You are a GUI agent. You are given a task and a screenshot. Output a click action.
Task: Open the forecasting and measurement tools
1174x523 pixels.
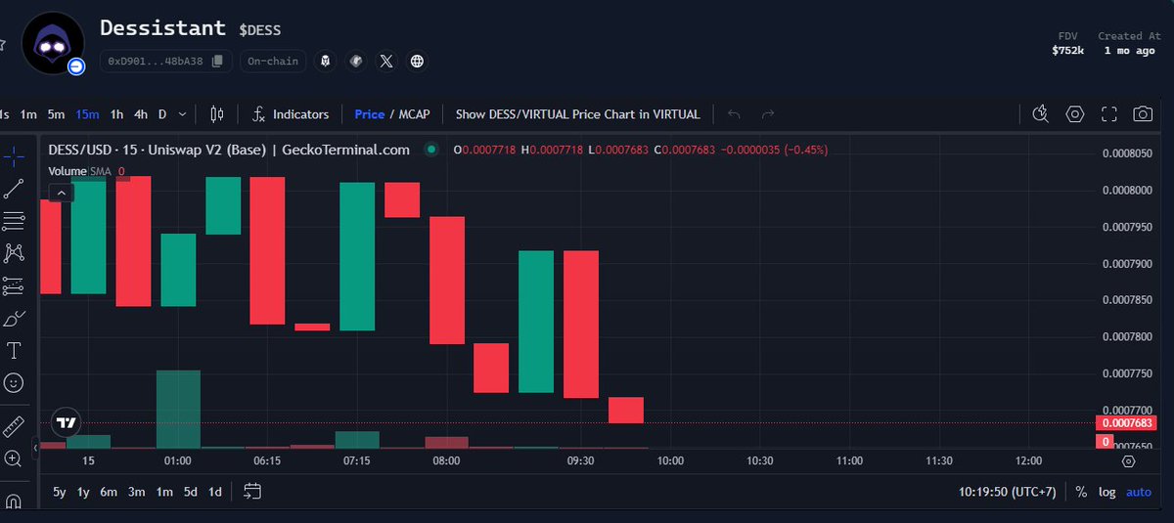pos(14,285)
